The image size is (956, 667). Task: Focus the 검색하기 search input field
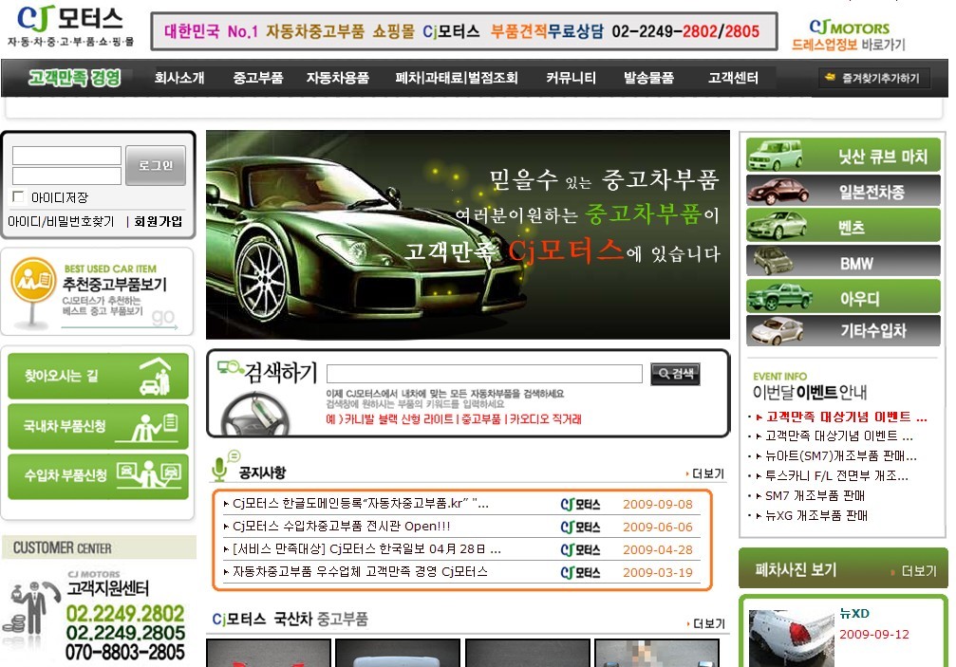point(485,374)
